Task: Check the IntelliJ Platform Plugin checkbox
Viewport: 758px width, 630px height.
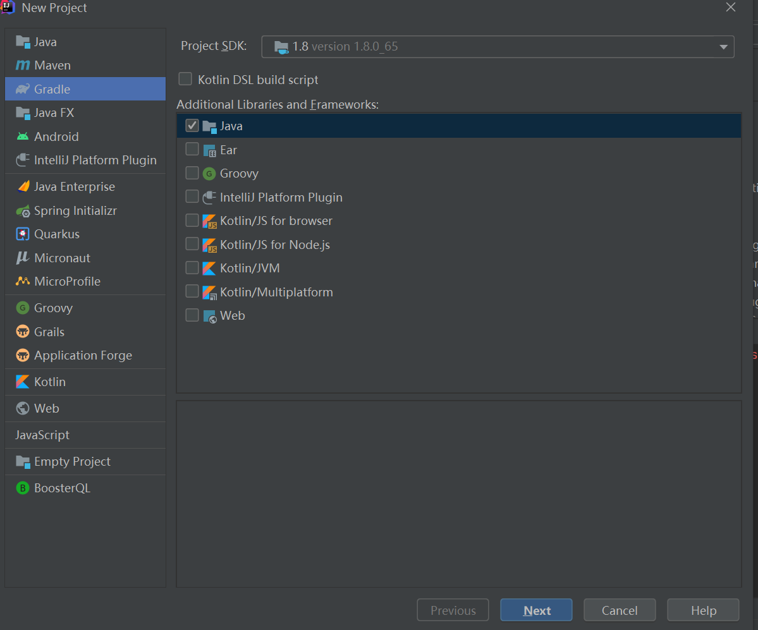Action: pyautogui.click(x=192, y=197)
